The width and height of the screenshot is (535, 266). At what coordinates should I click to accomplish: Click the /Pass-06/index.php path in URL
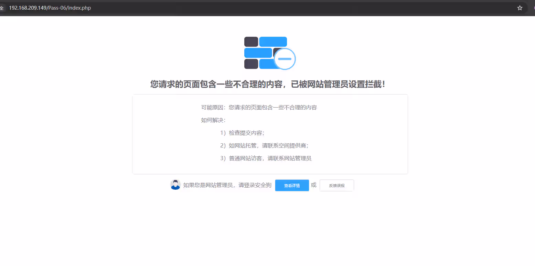[69, 8]
